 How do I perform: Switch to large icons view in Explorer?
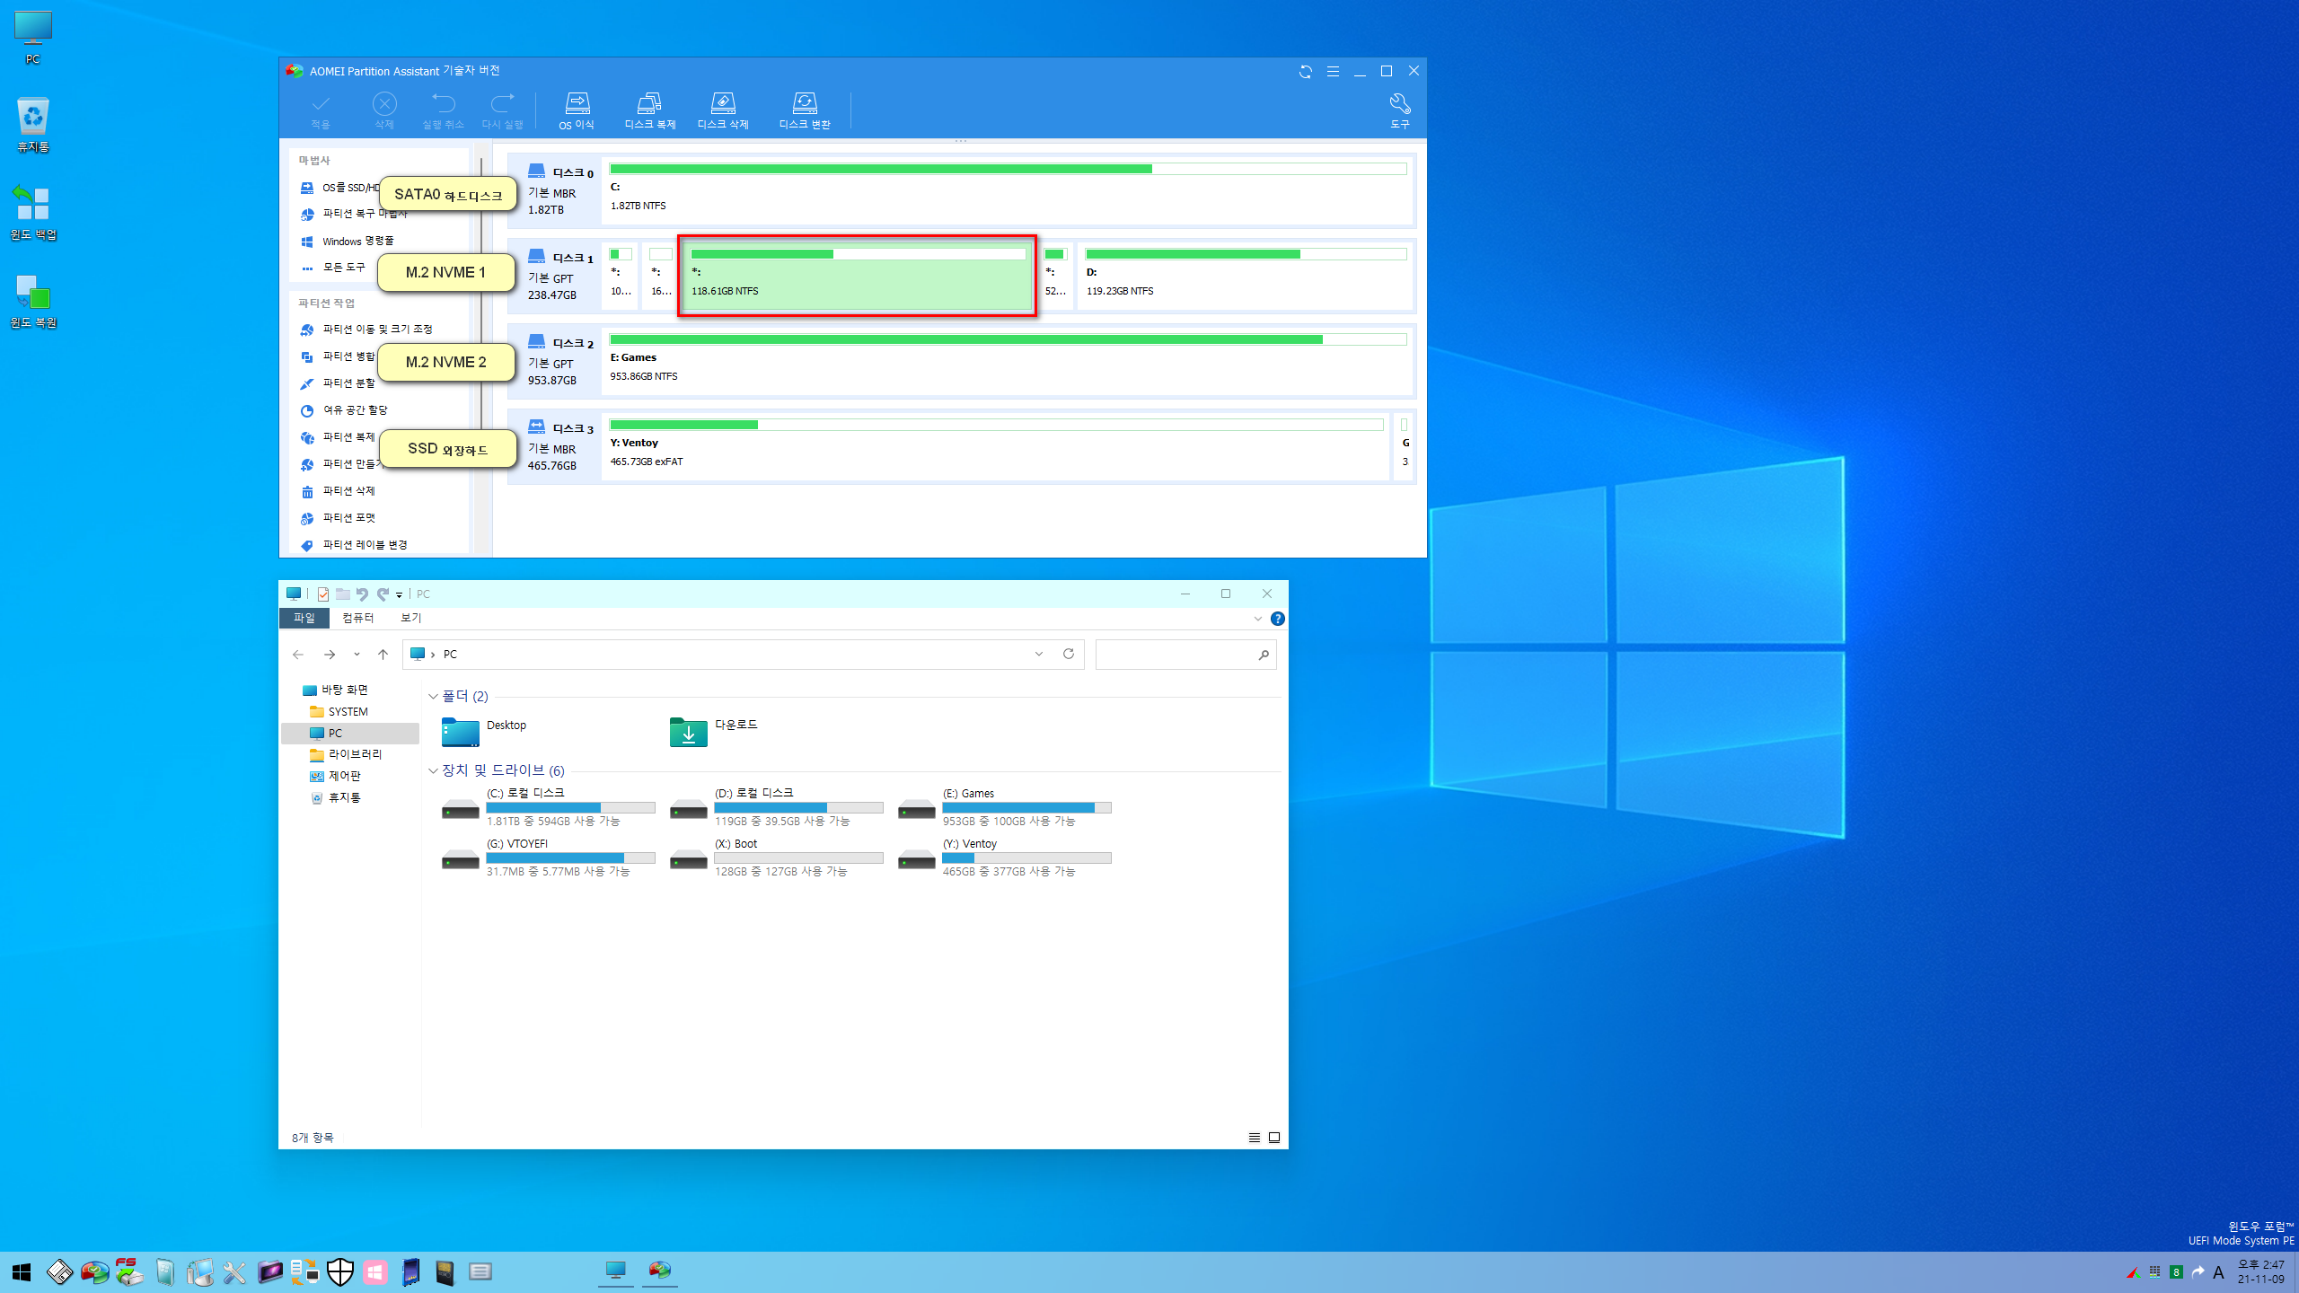[x=1274, y=1138]
